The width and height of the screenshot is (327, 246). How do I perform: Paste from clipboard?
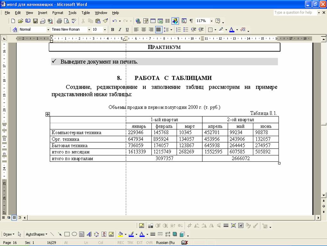point(98,21)
